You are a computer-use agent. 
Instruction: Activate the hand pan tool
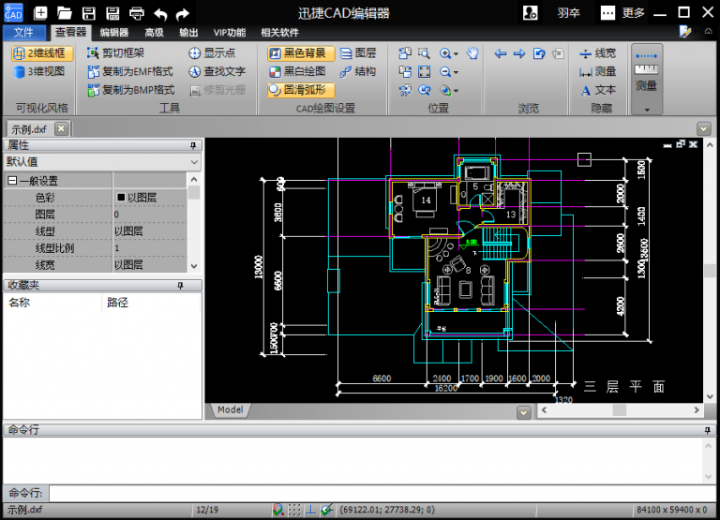point(472,53)
